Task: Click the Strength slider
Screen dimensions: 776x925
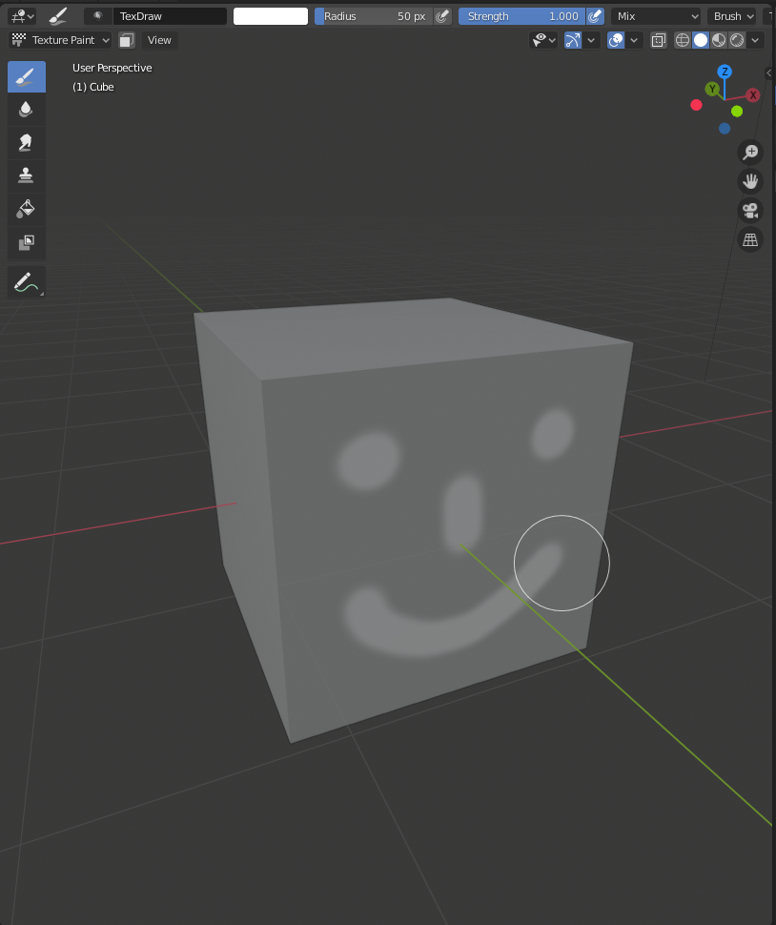Action: coord(521,16)
